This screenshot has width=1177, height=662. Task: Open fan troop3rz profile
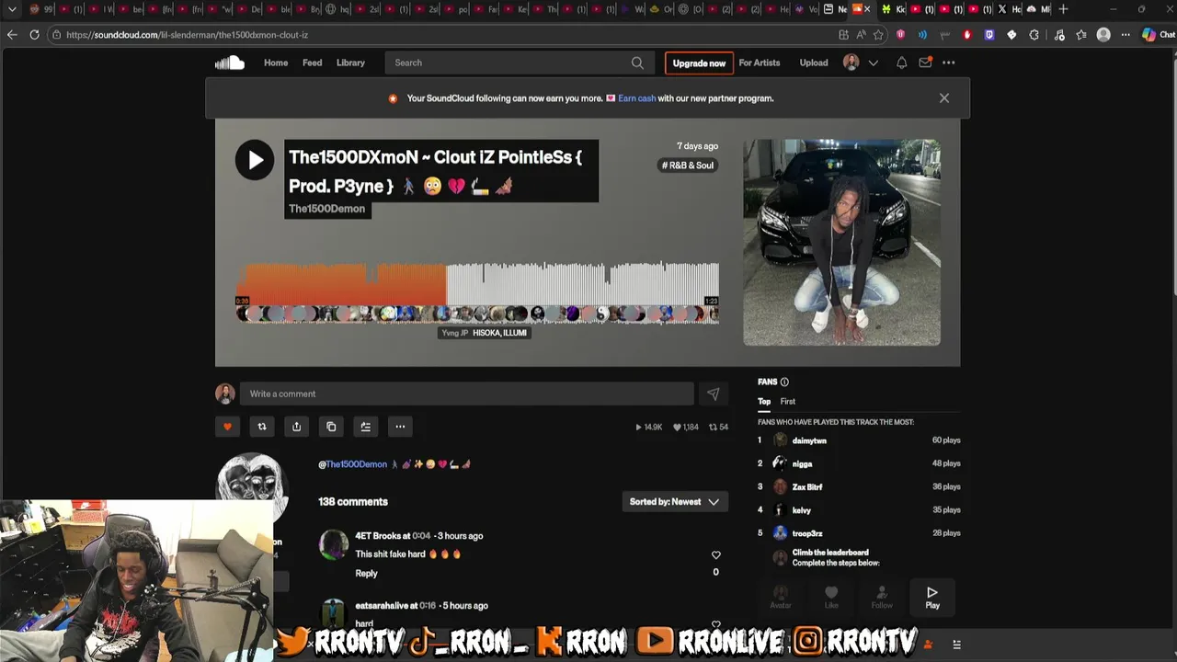(x=807, y=533)
